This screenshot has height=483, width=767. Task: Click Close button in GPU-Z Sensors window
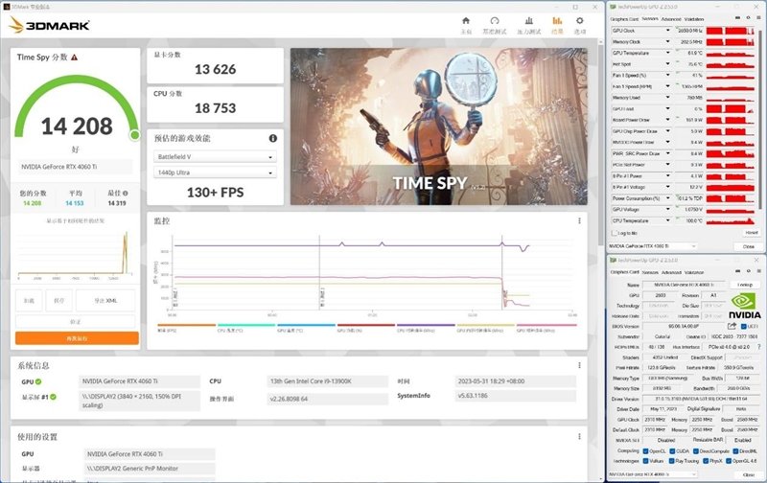[x=749, y=246]
